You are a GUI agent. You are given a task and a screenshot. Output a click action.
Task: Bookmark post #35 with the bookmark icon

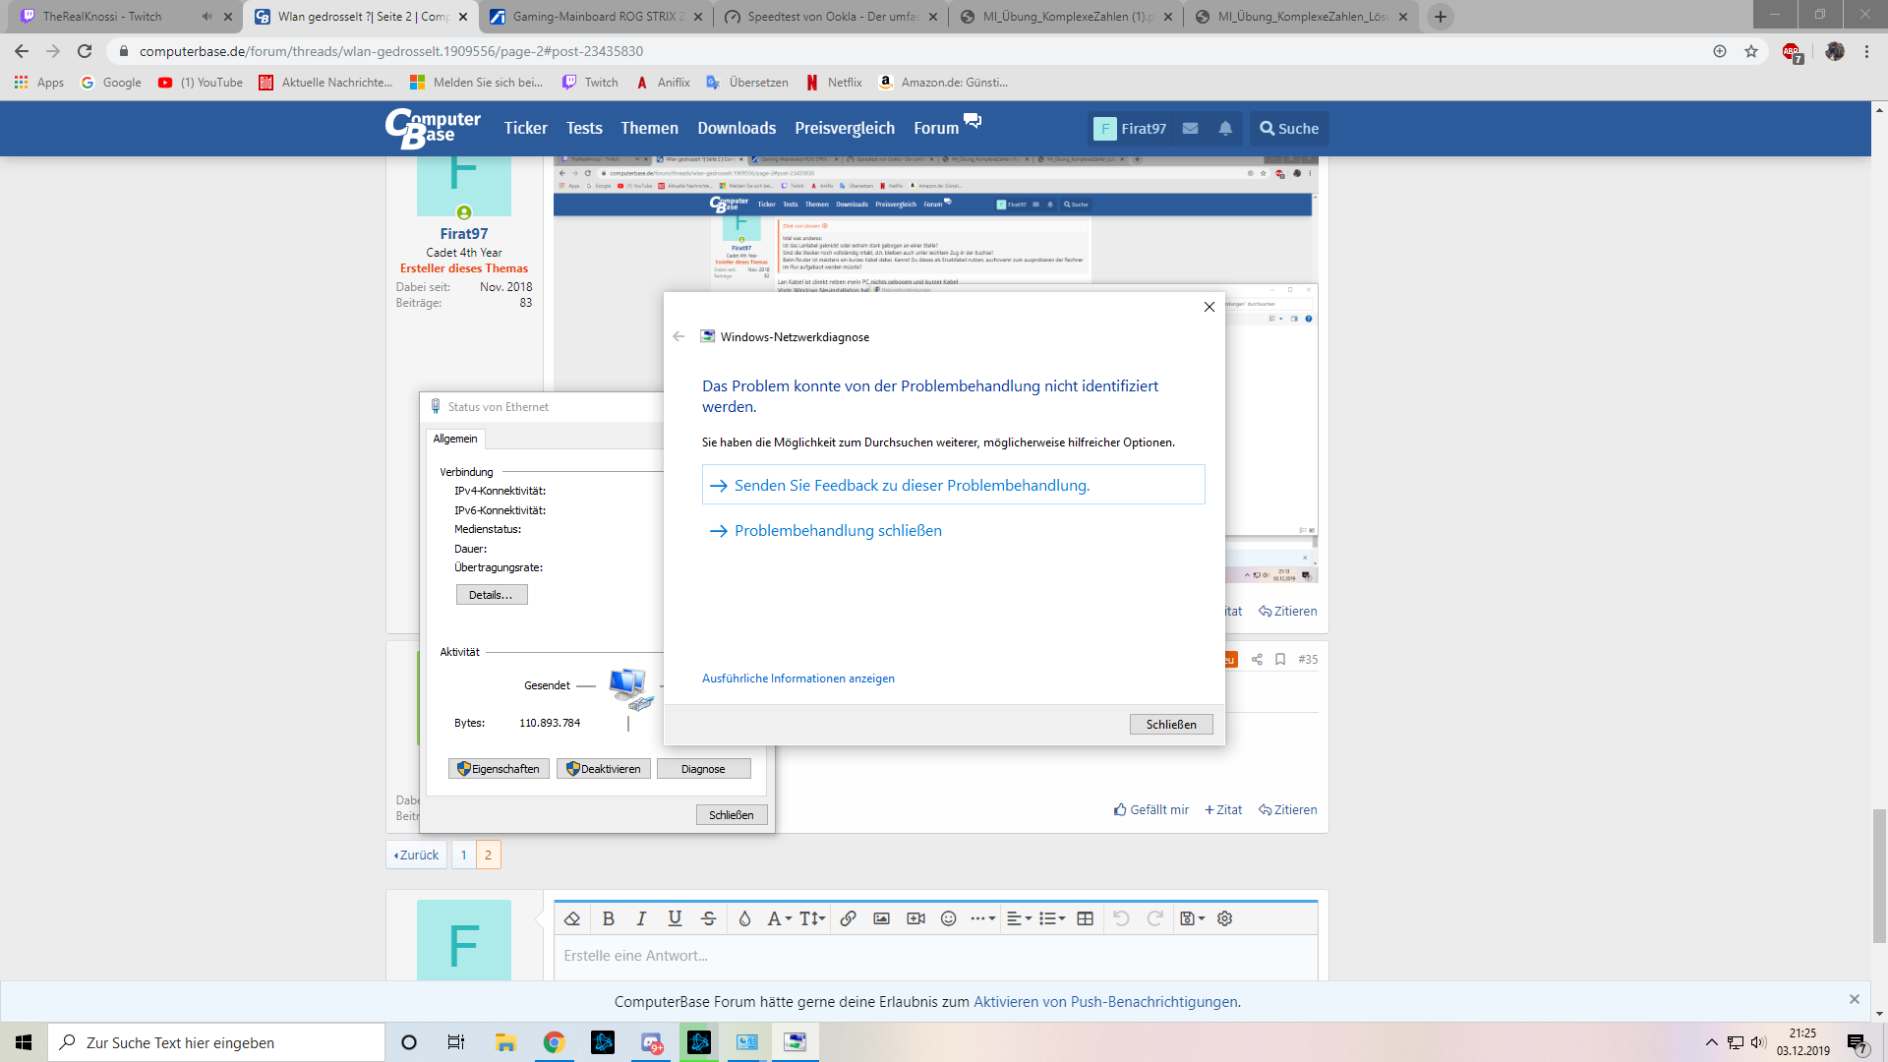(x=1280, y=660)
